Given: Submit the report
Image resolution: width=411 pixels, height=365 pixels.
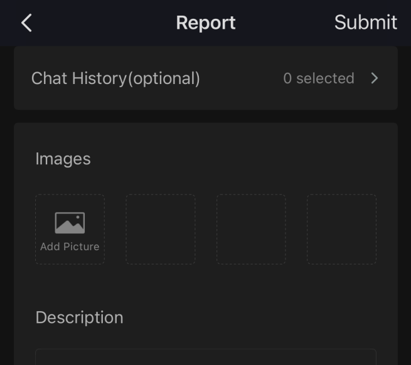Looking at the screenshot, I should click(365, 23).
